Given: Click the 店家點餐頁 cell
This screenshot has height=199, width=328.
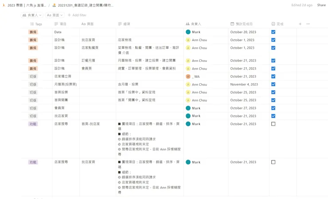Looking at the screenshot, I should (98, 50).
